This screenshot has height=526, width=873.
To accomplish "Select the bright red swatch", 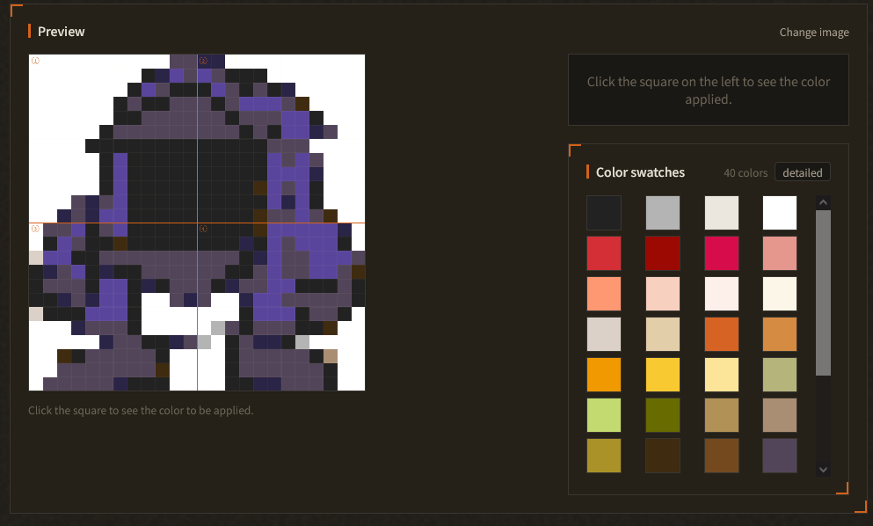I will [604, 253].
